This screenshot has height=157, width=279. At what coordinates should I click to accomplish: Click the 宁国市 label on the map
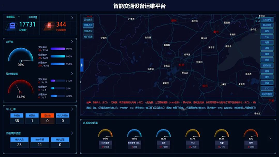104,38
